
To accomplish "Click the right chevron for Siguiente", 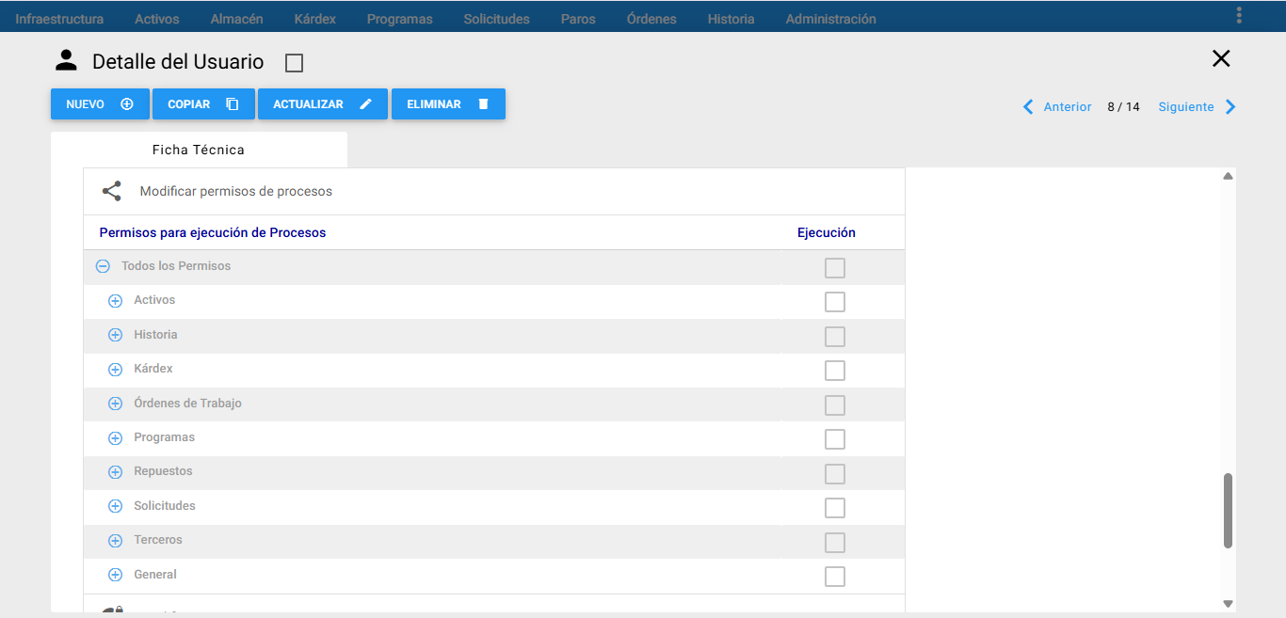I will (1230, 107).
